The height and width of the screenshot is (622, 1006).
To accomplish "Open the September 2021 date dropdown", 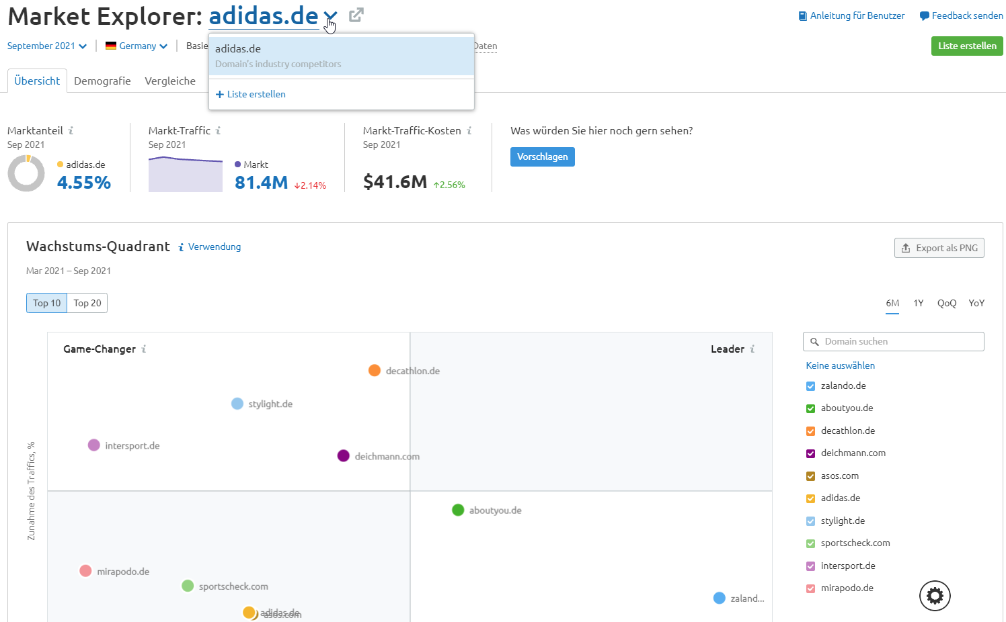I will coord(46,46).
